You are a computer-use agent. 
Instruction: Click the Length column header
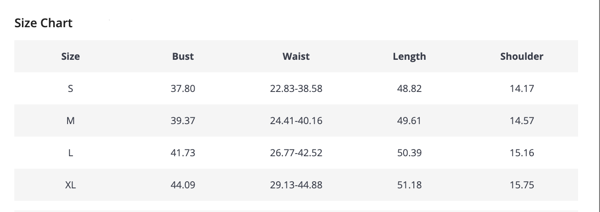409,56
